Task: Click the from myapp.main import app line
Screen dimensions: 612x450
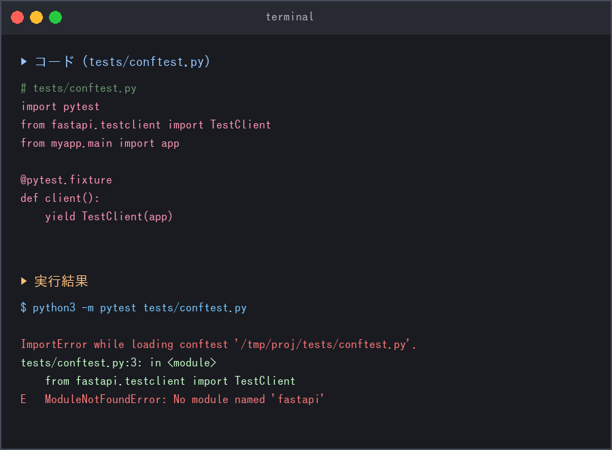Action: tap(100, 143)
